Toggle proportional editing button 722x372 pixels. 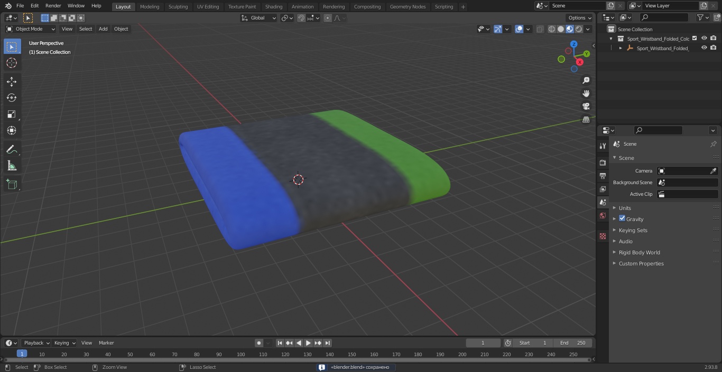328,18
